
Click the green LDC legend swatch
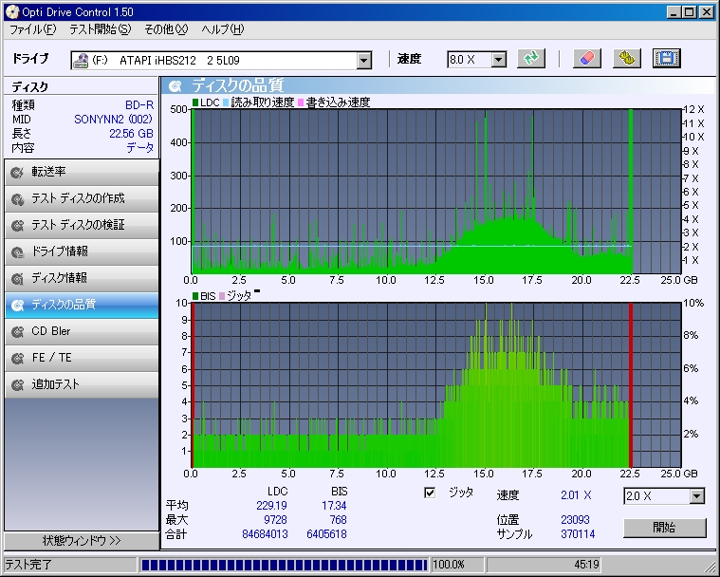coord(195,102)
